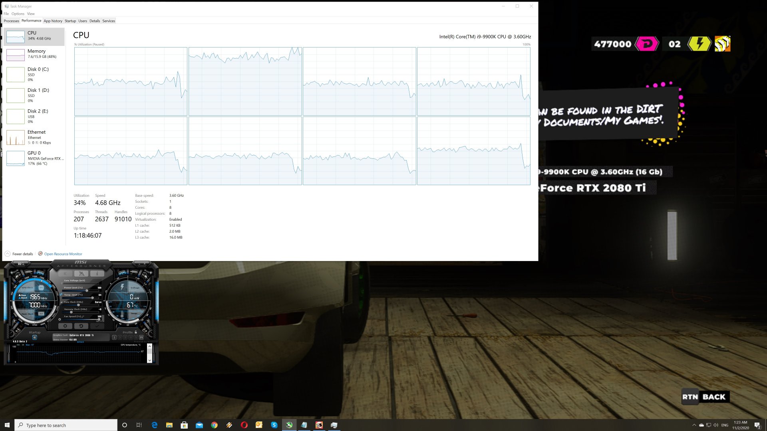Click the Afterburner information 'i' button
The image size is (767, 431).
97,273
